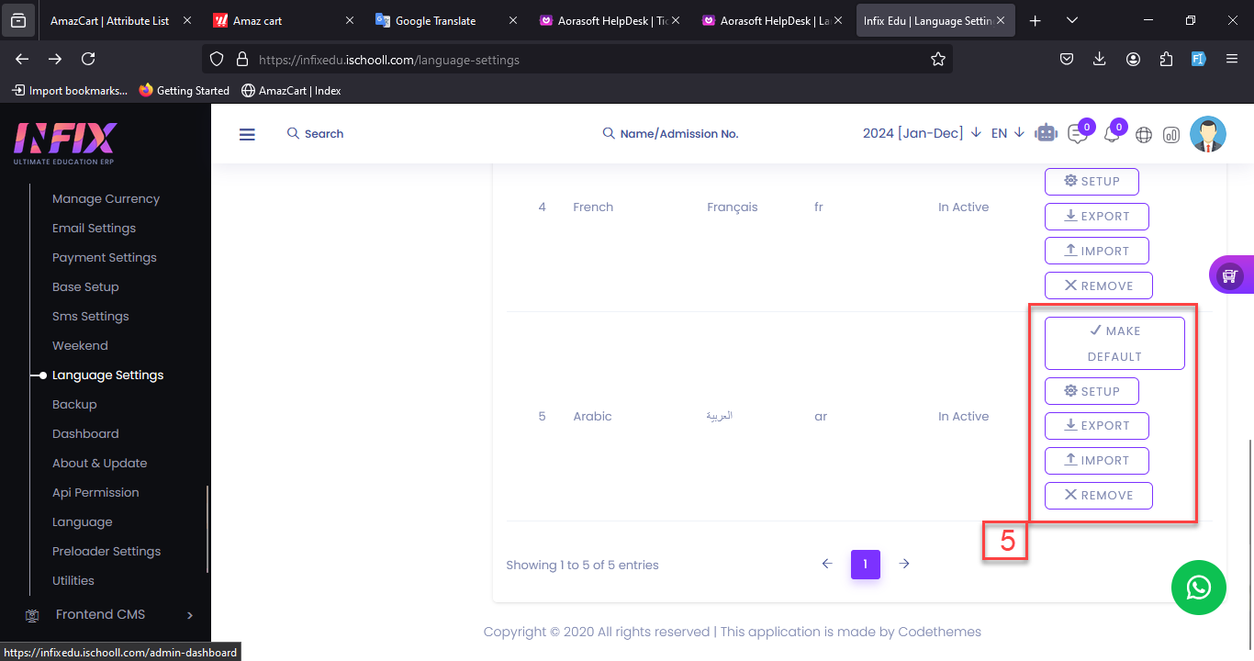This screenshot has height=661, width=1254.
Task: Open the Firefox Pocket save icon
Action: (x=1067, y=59)
